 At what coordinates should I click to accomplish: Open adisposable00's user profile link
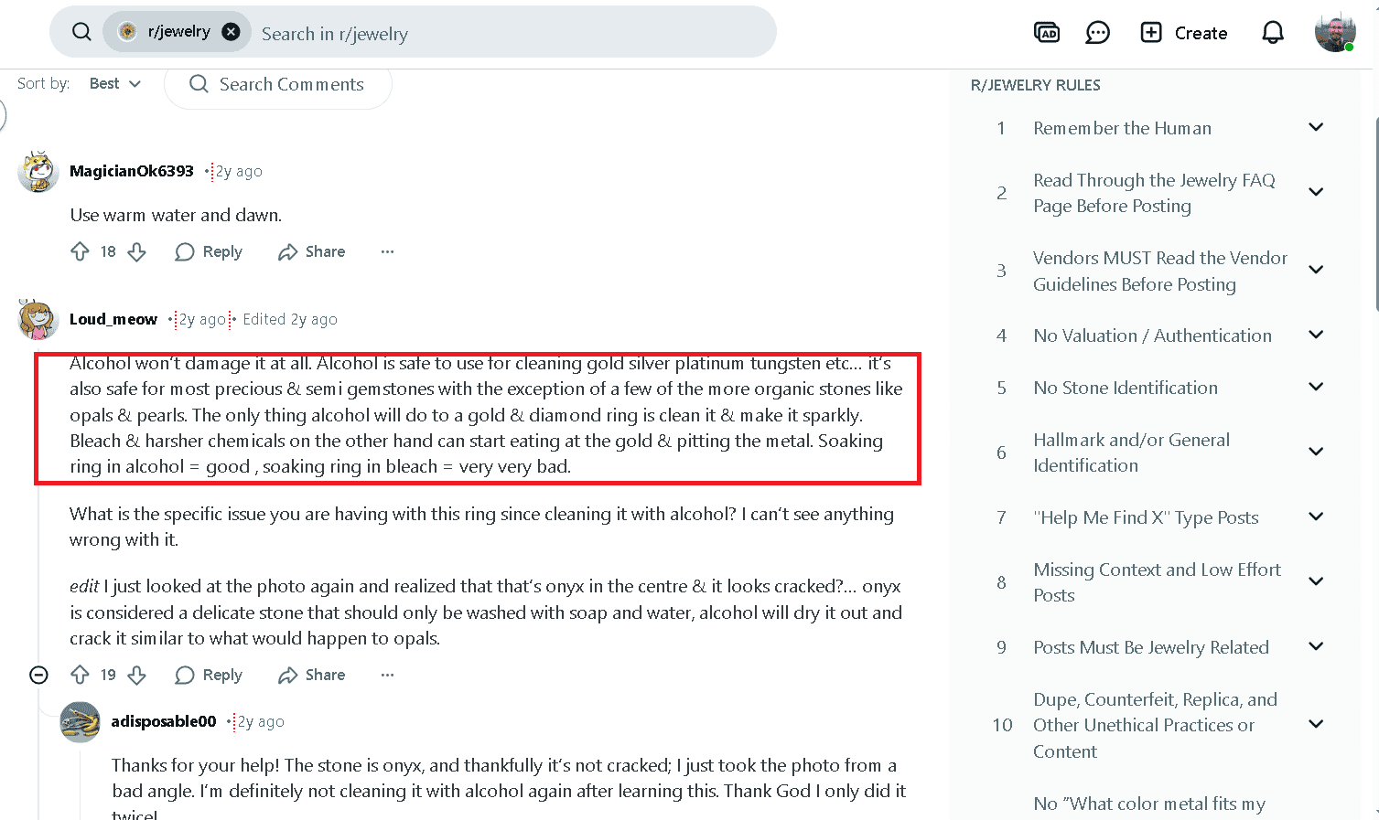pyautogui.click(x=164, y=721)
